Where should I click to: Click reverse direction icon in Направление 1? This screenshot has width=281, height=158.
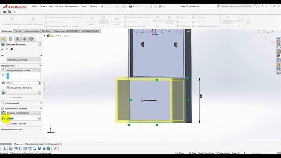[3, 70]
